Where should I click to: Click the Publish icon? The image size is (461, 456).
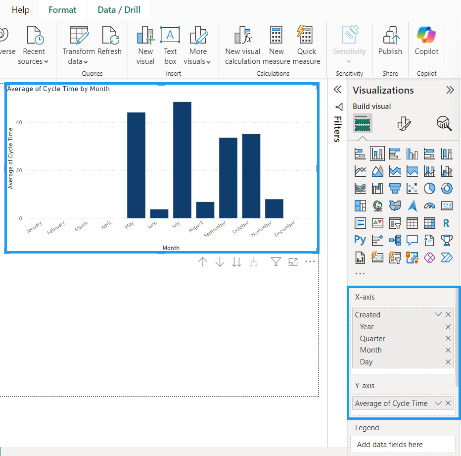click(390, 42)
